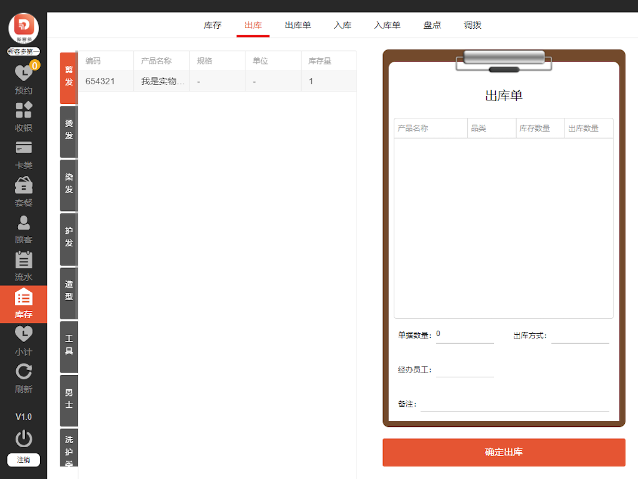
Task: Click the 确定出库 confirm button
Action: point(504,452)
